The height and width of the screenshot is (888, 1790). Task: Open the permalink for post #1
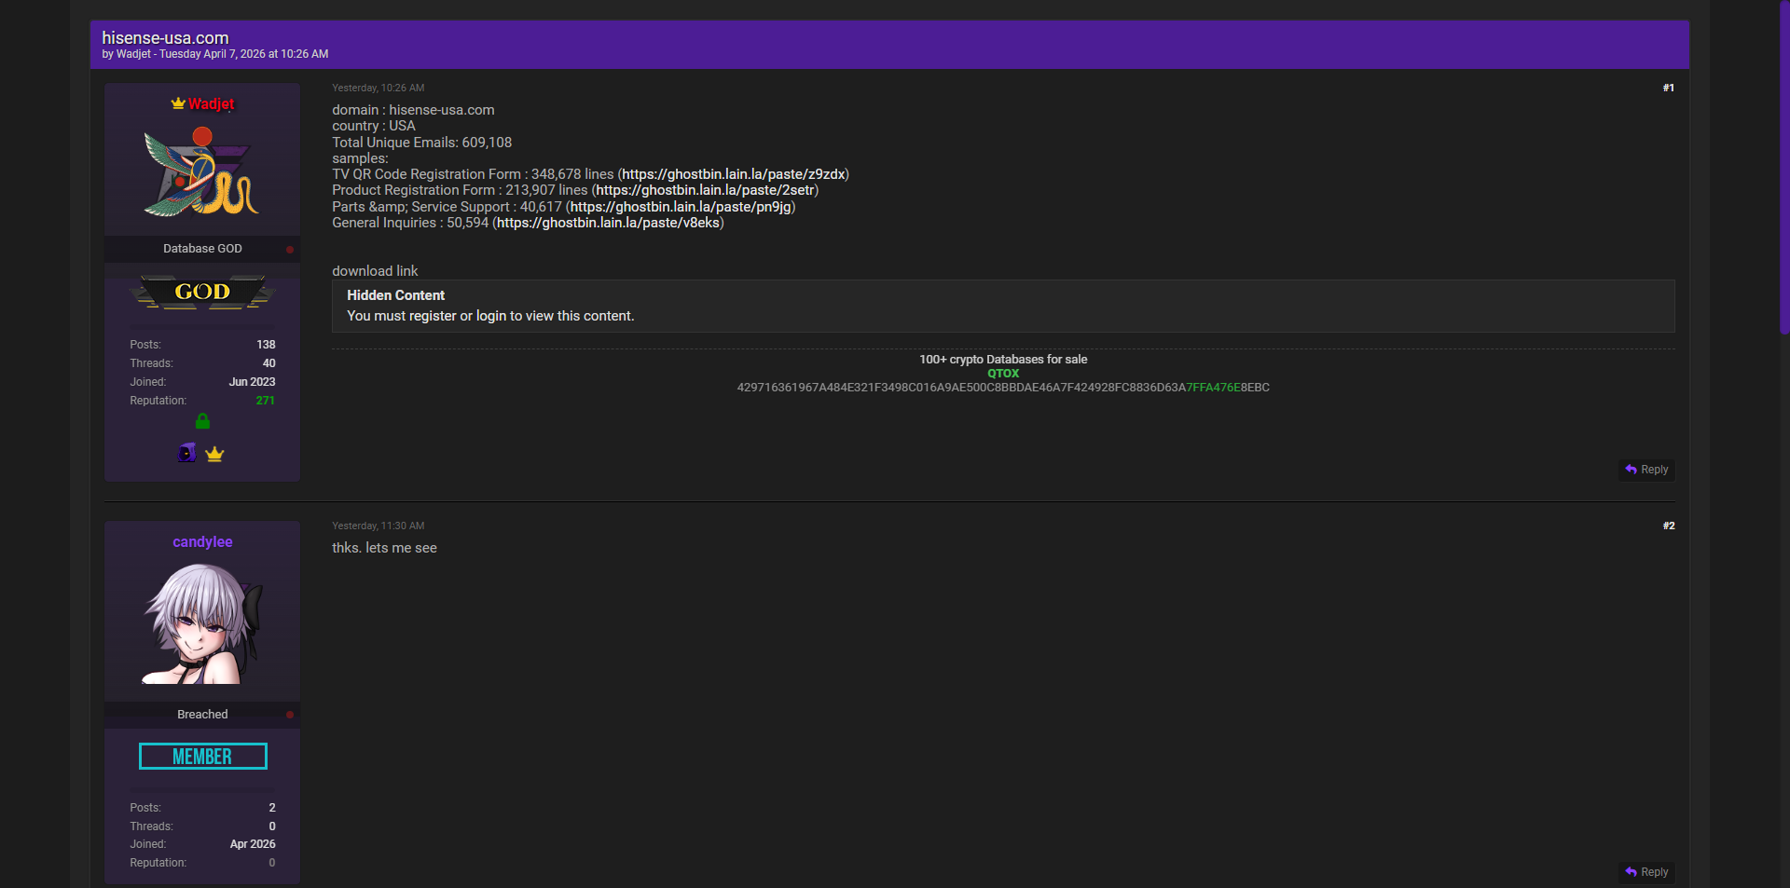click(1668, 88)
